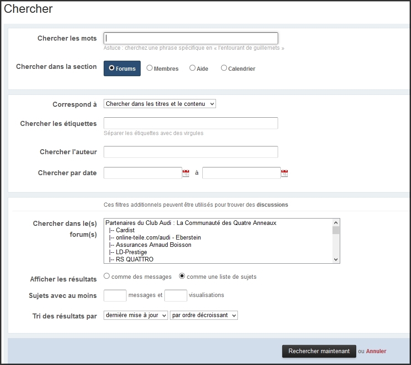Click the Annuler link

[375, 351]
